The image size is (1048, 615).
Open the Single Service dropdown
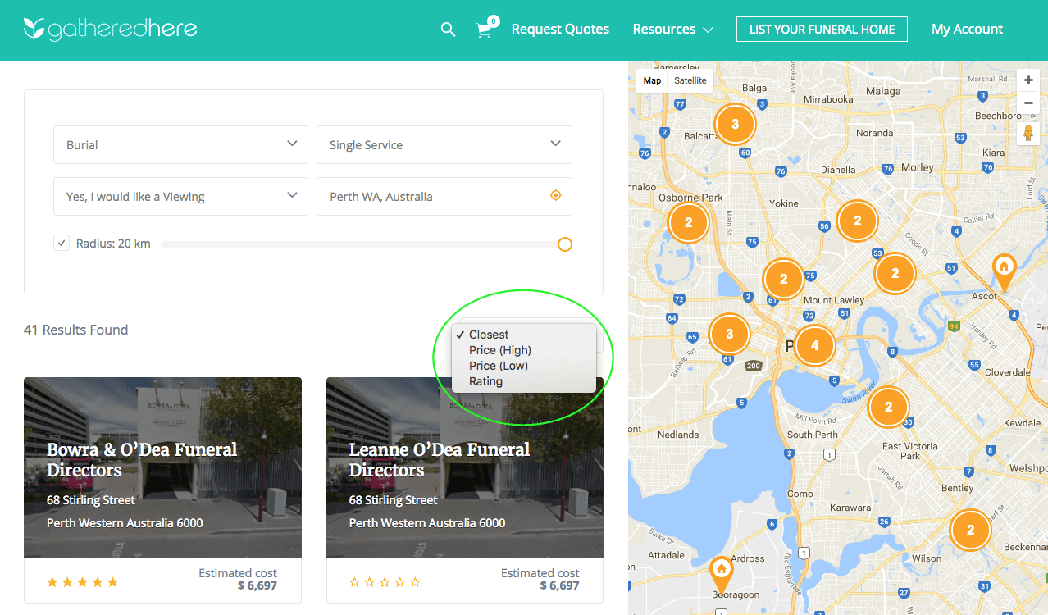point(444,144)
